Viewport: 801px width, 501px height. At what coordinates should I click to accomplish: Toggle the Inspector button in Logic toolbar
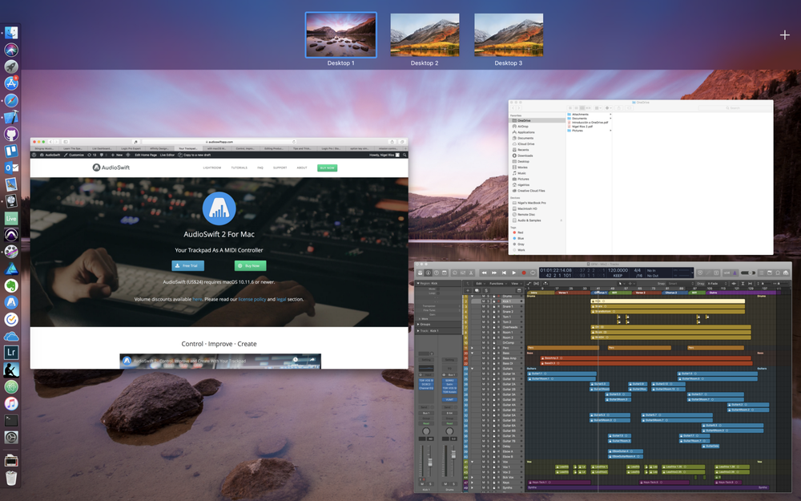tap(428, 273)
